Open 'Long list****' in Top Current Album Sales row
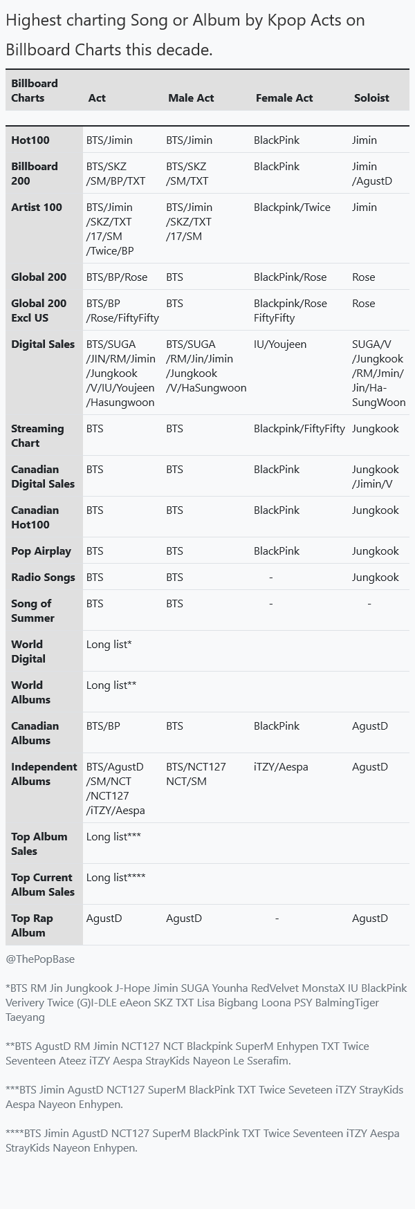This screenshot has width=415, height=1209. point(116,878)
